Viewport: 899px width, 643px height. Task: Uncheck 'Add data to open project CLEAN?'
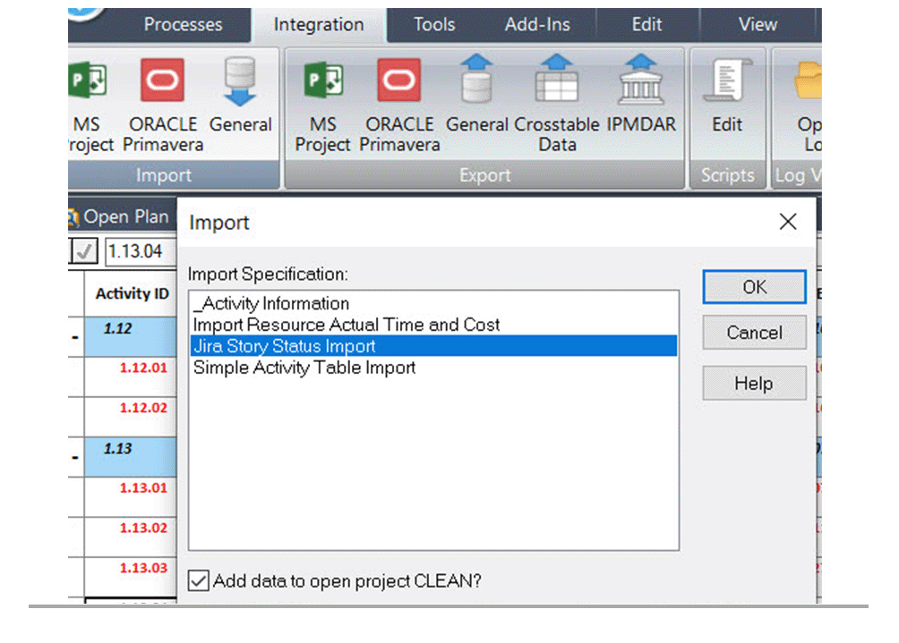[197, 581]
